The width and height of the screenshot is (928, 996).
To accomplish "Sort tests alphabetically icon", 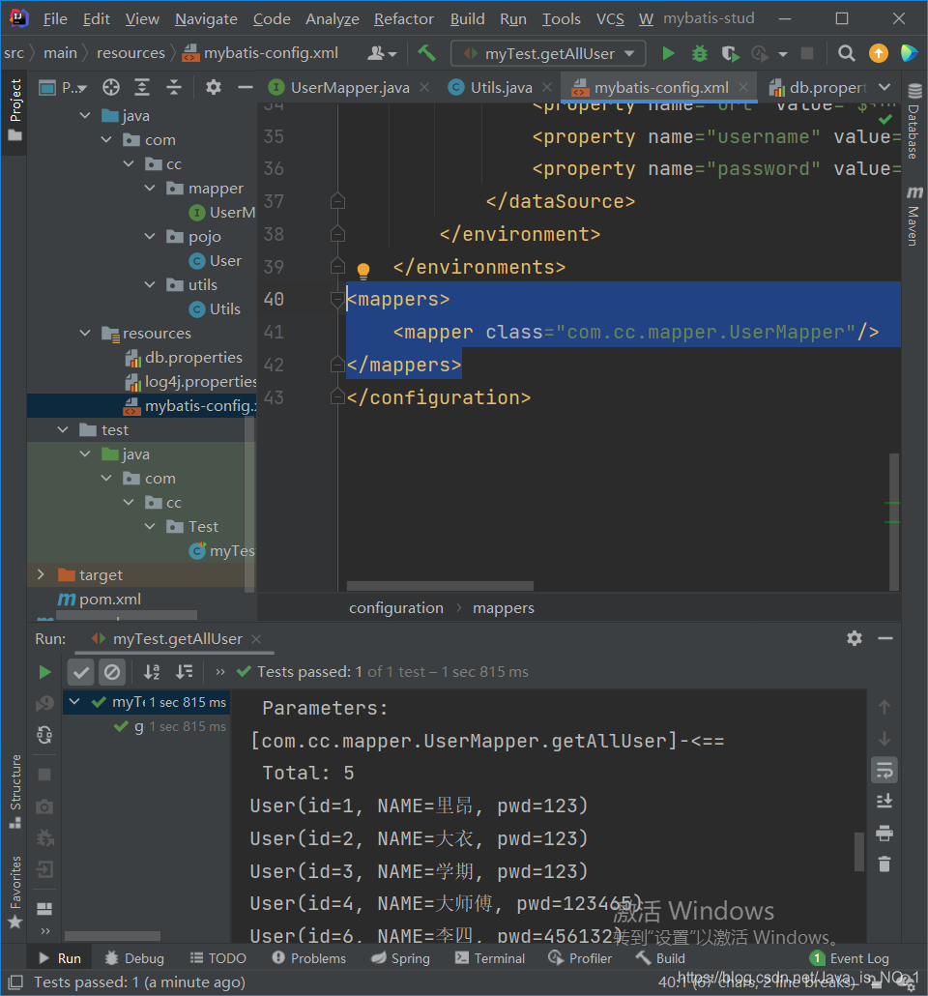I will (152, 672).
